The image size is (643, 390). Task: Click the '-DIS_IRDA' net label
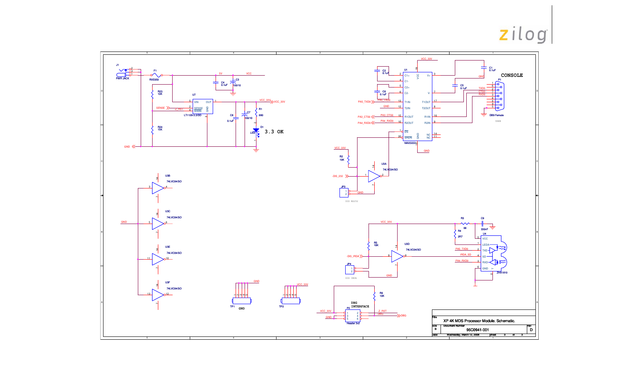[x=353, y=256]
